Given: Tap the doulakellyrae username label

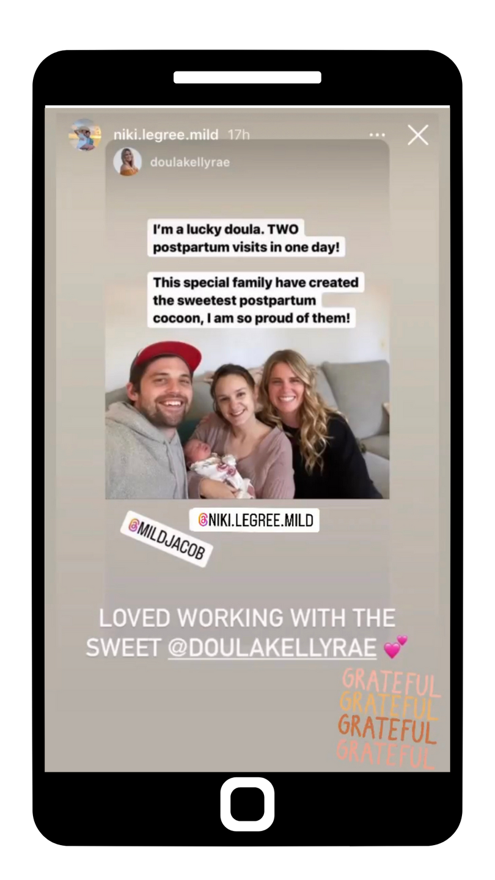Looking at the screenshot, I should coord(189,163).
